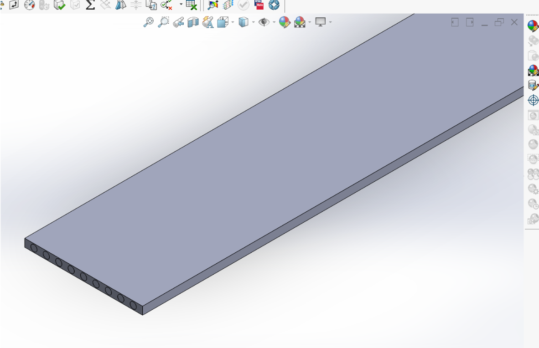Click the Display Style cube icon
Viewport: 539px width, 348px height.
[244, 22]
